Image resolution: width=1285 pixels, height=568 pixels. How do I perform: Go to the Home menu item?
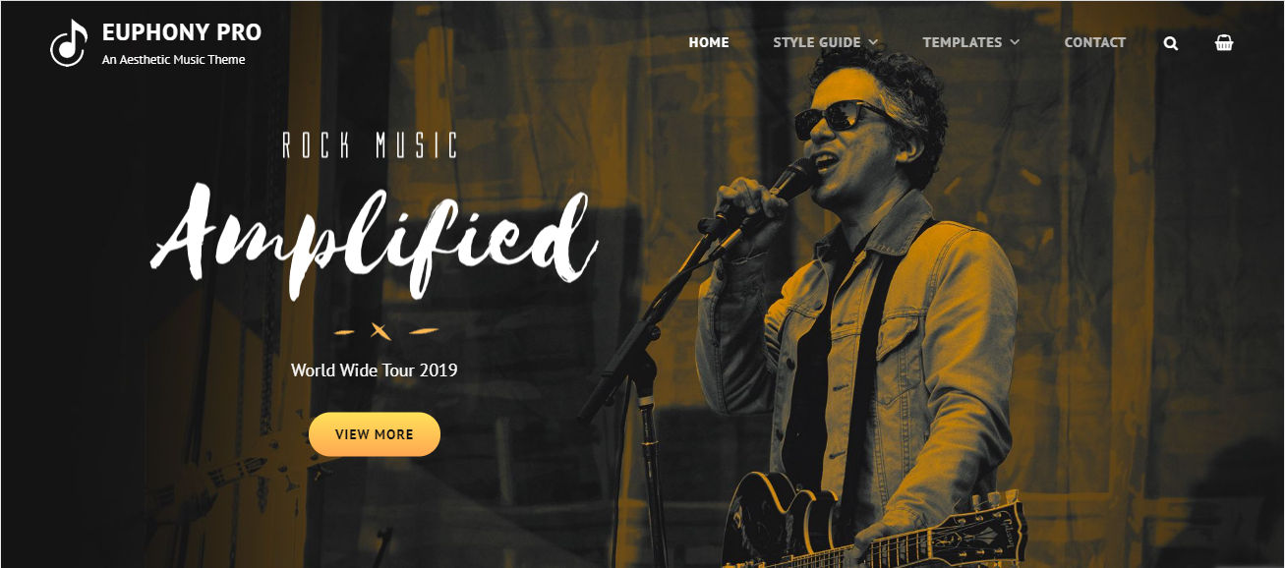709,42
